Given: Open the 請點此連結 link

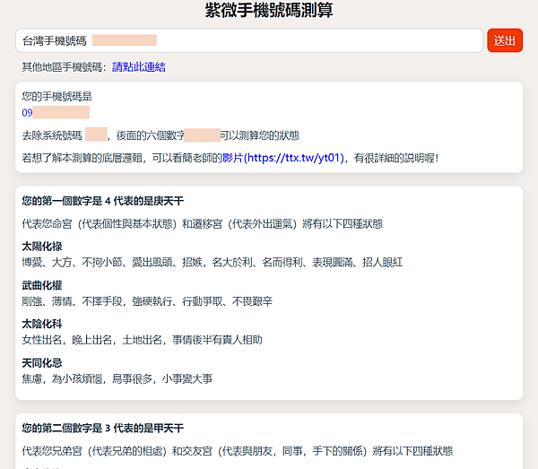Looking at the screenshot, I should [139, 67].
